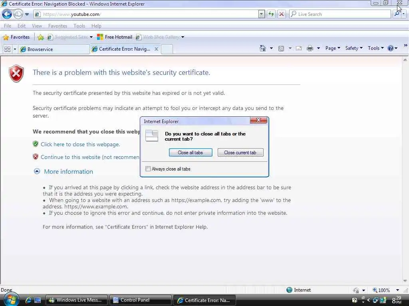Click here to close this webpage link
This screenshot has height=306, width=409.
click(x=80, y=144)
